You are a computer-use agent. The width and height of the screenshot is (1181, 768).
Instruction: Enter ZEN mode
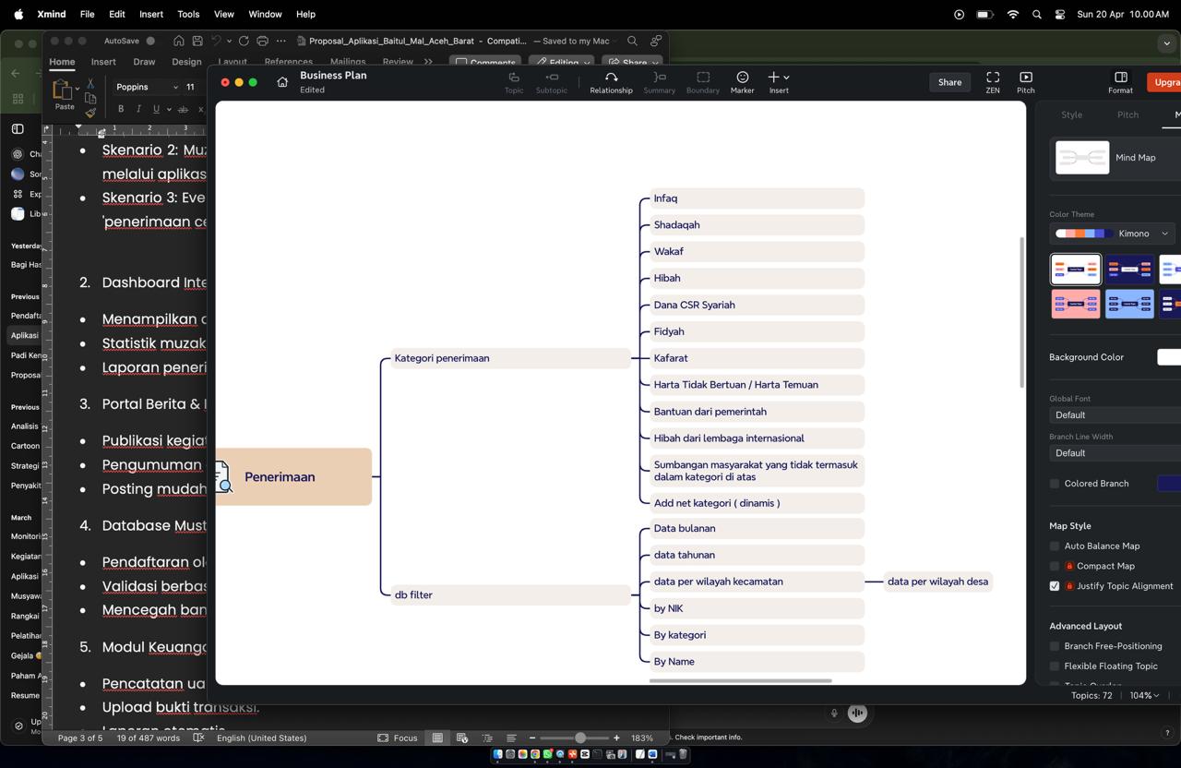(993, 78)
